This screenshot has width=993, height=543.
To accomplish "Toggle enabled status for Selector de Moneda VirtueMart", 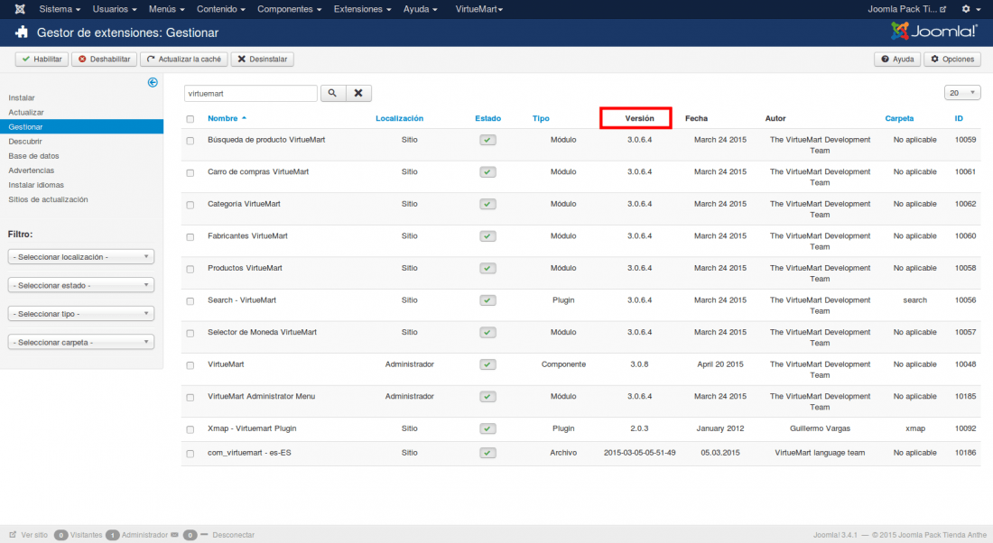I will 487,332.
